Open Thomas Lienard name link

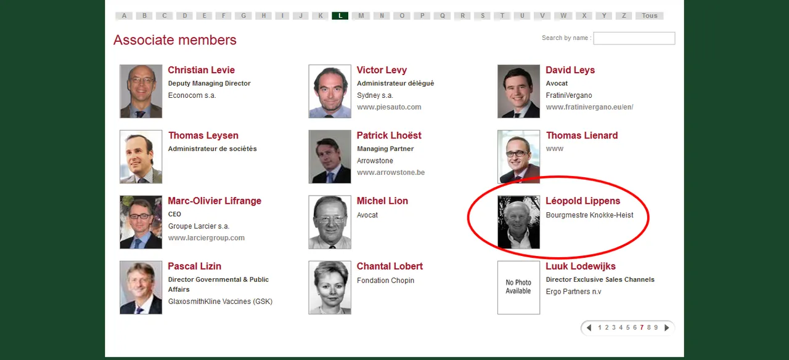click(582, 135)
